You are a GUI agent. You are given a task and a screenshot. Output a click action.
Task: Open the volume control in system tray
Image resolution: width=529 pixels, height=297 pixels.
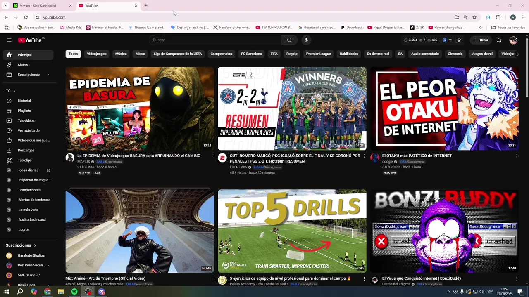[x=482, y=292]
